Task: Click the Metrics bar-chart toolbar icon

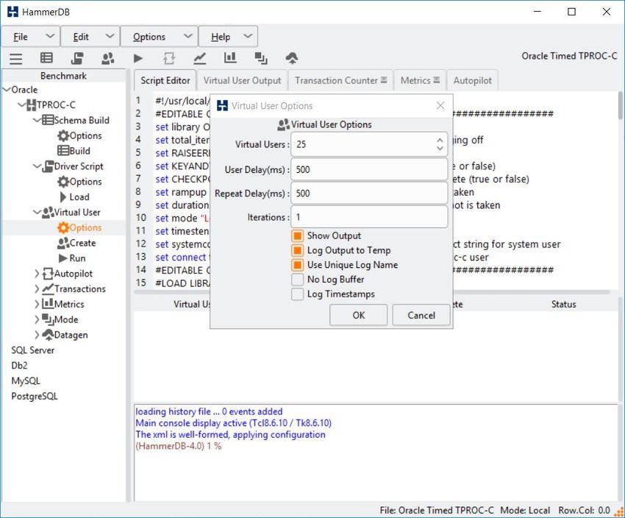Action: point(230,58)
